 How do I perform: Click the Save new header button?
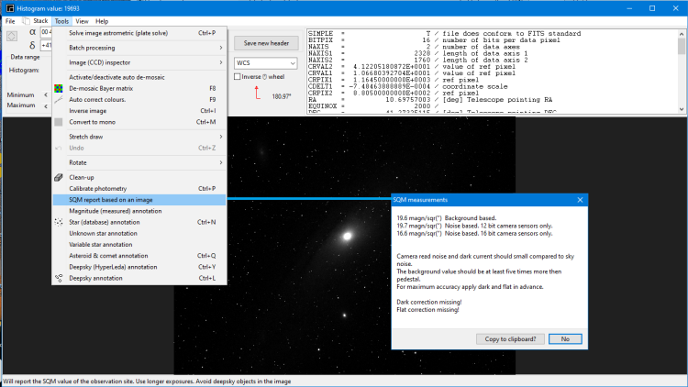pyautogui.click(x=266, y=43)
